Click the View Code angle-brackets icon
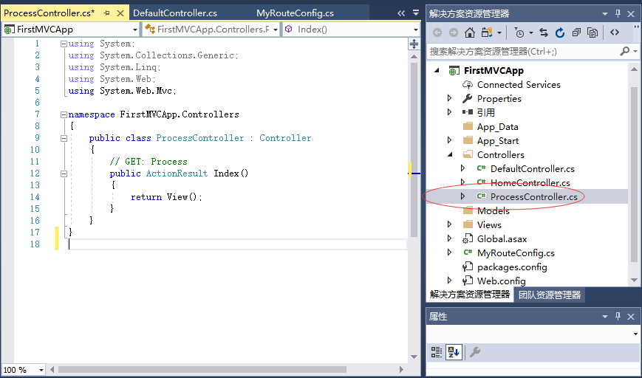This screenshot has width=642, height=378. (x=615, y=32)
